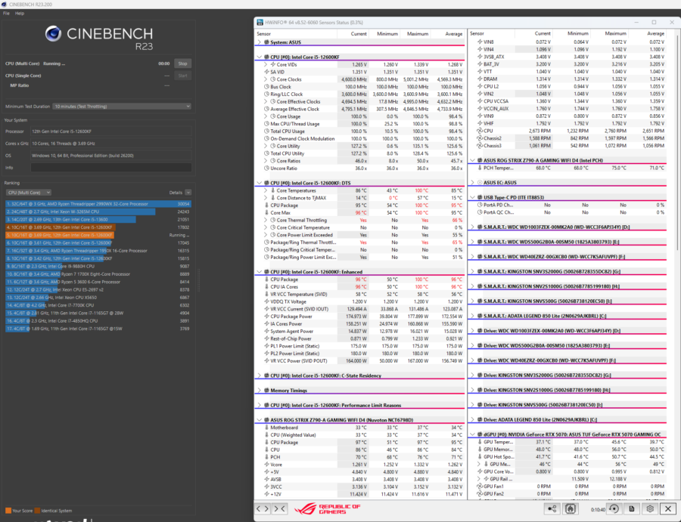Expand the Core Clocks row
The image size is (681, 522).
(266, 79)
